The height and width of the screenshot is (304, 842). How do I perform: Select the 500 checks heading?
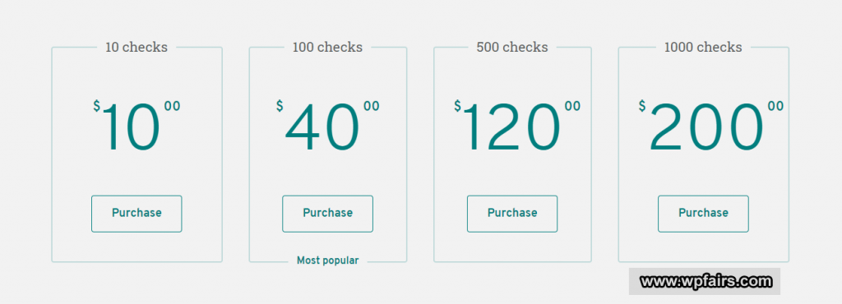(x=512, y=47)
